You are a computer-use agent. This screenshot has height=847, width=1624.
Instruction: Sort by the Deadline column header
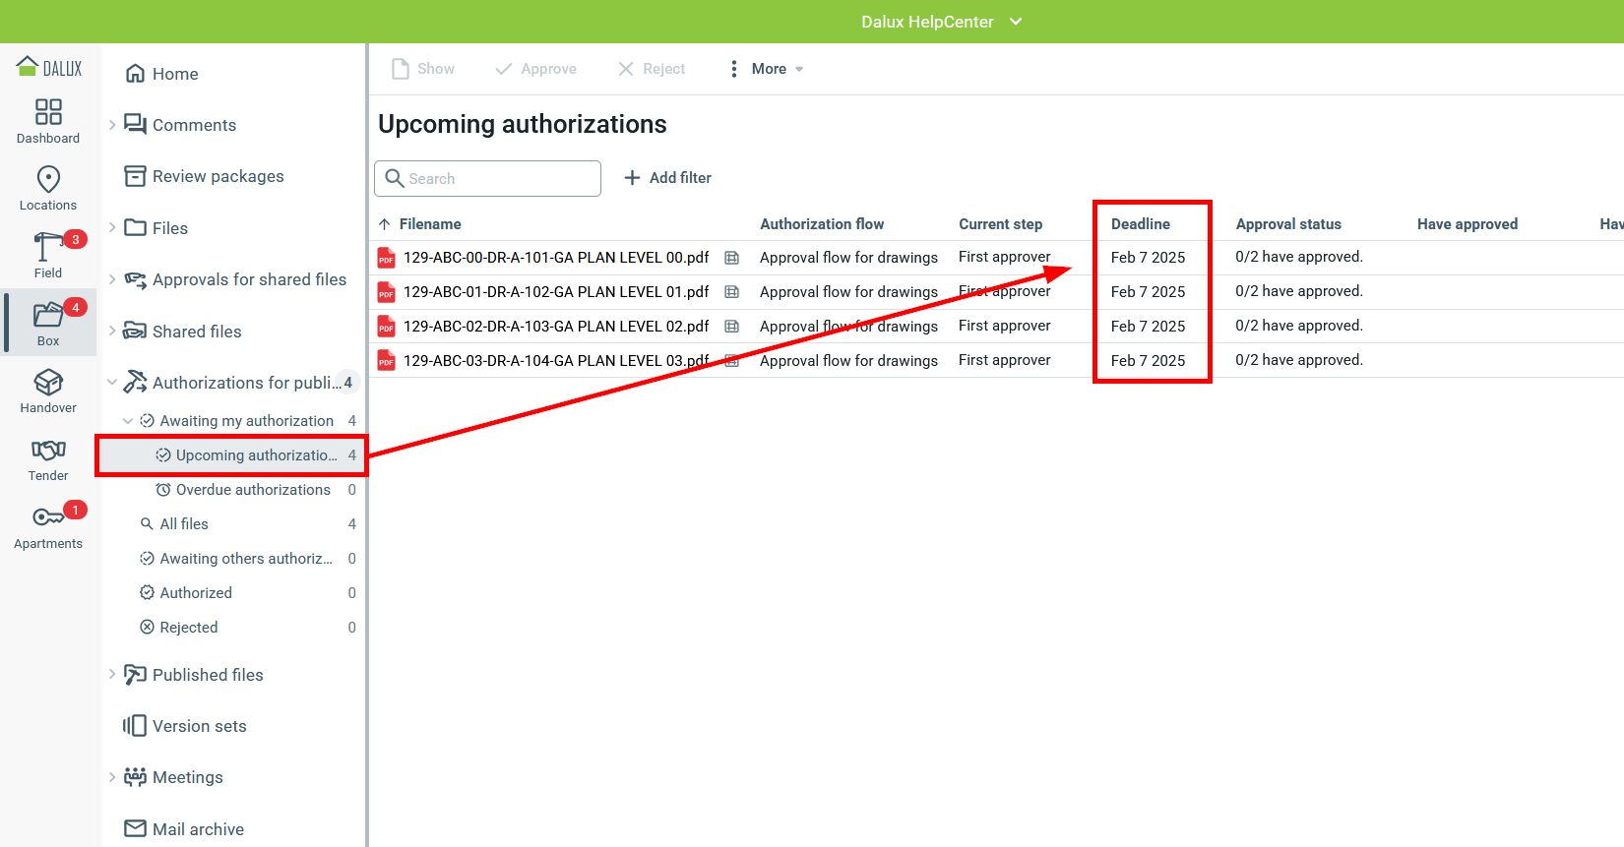[1140, 224]
